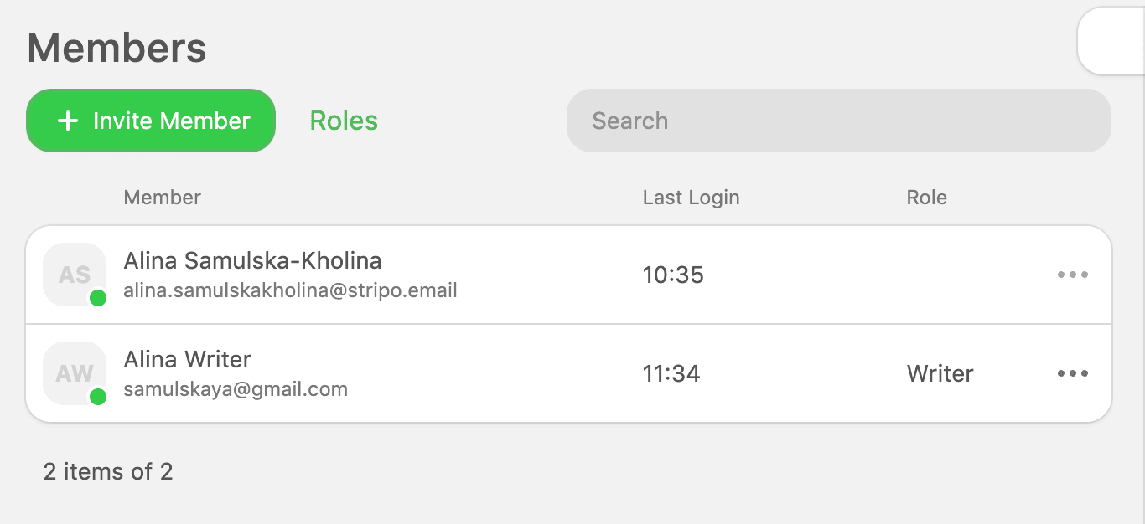The image size is (1145, 524).
Task: Click the 11:34 last login time
Action: [671, 373]
